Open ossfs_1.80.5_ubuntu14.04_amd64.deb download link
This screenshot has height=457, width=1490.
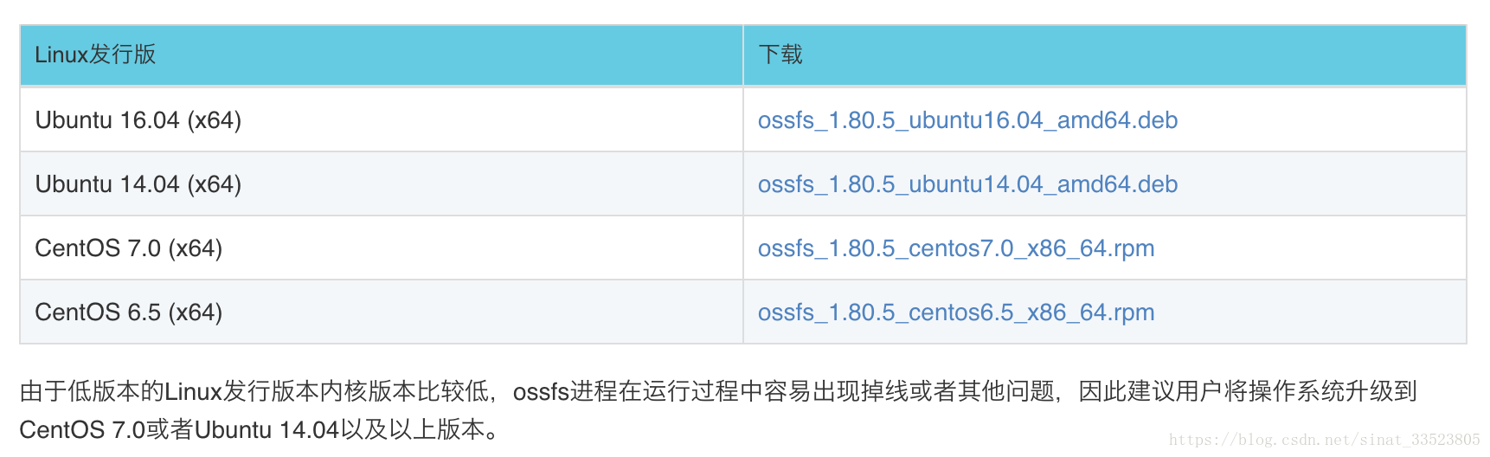tap(967, 184)
